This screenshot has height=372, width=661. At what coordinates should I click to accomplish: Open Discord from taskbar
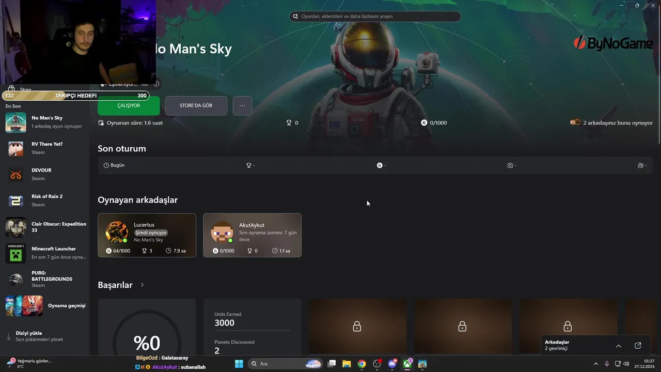point(392,364)
